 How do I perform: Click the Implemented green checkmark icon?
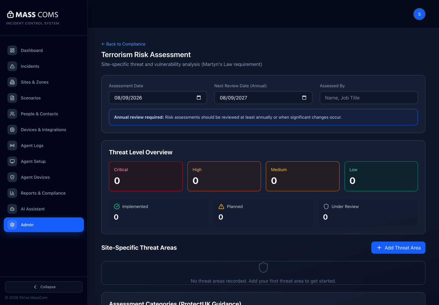pos(117,206)
